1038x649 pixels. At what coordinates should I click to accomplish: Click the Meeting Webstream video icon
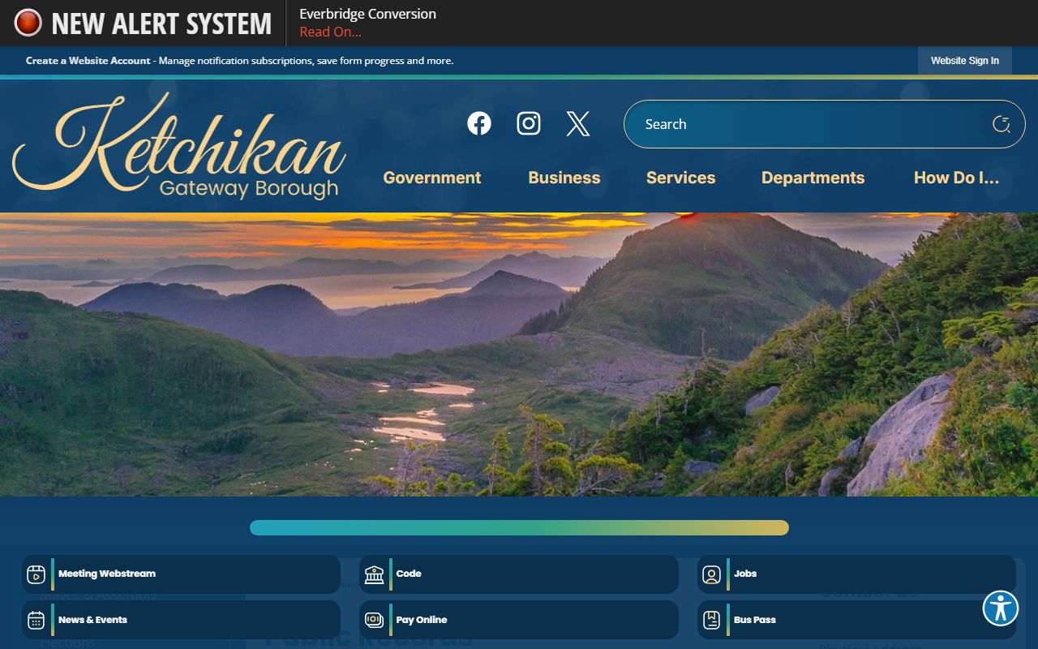pos(36,574)
